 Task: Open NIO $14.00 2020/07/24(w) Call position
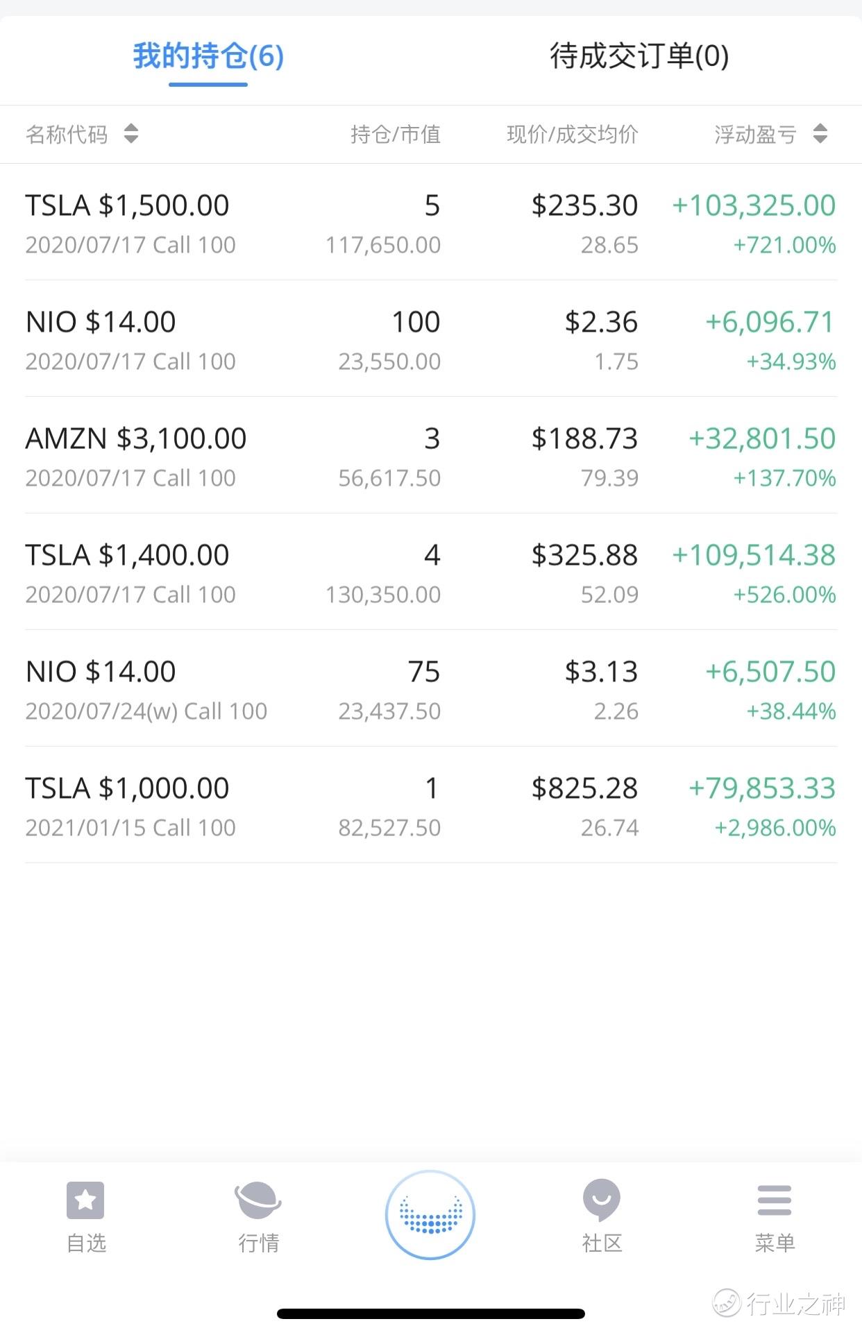(x=431, y=689)
